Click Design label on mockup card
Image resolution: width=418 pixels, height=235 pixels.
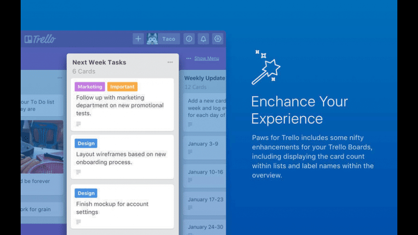click(86, 193)
